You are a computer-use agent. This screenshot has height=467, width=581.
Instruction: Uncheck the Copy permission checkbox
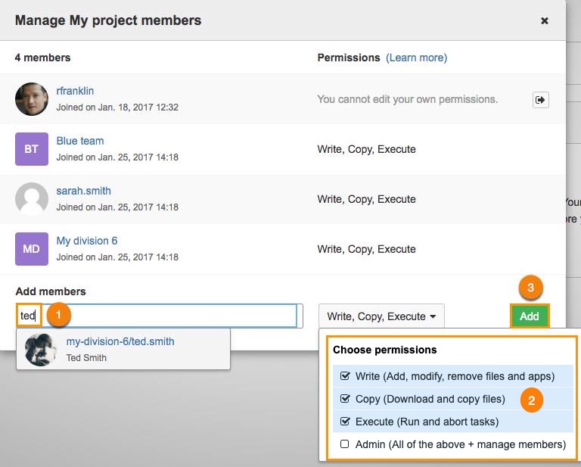pos(346,399)
